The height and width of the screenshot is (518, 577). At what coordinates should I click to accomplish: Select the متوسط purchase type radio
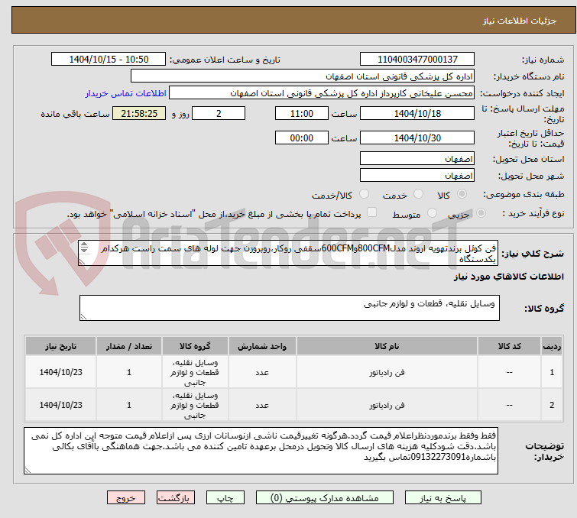[x=432, y=213]
